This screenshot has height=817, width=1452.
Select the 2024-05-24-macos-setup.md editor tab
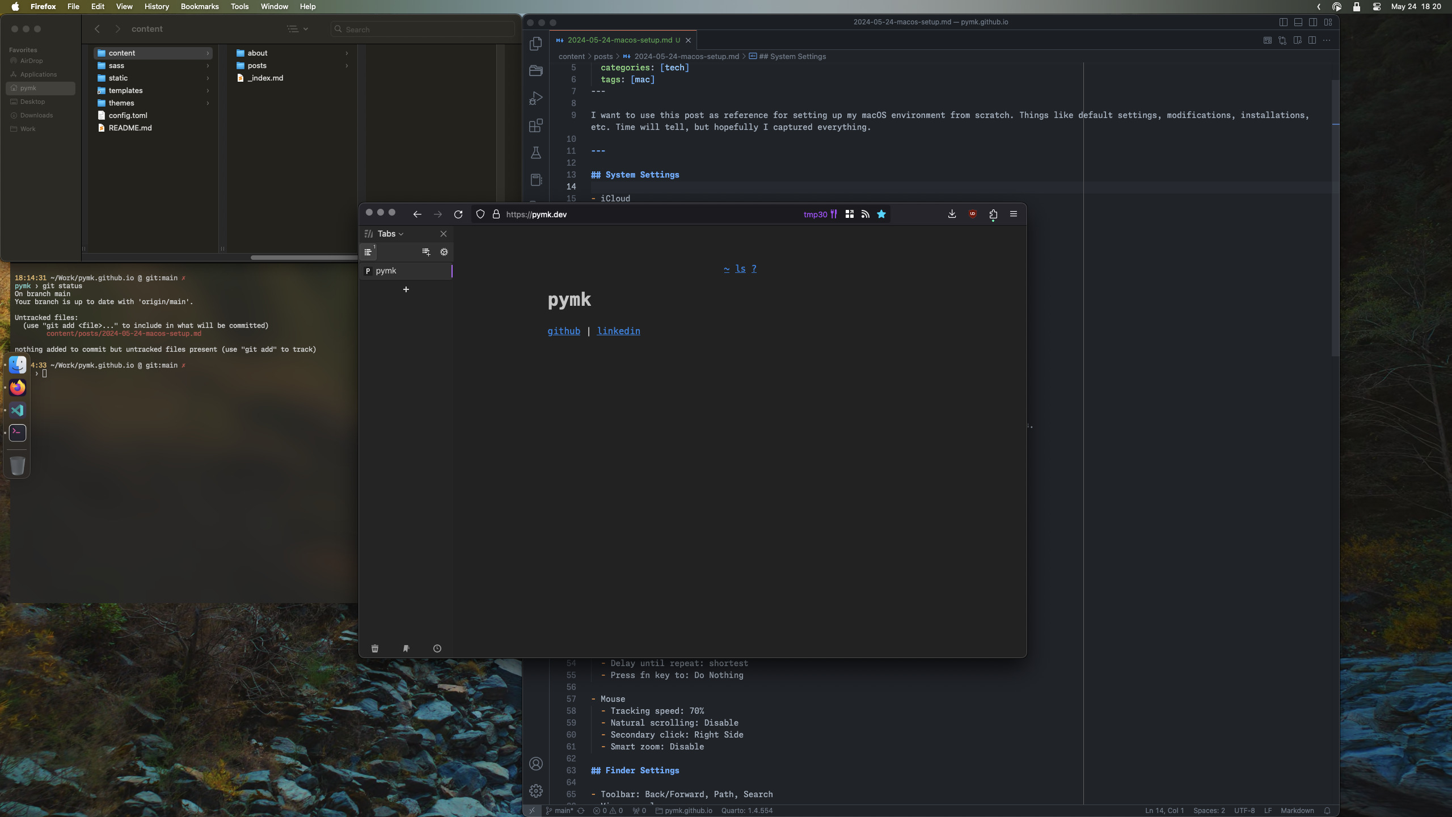tap(623, 40)
